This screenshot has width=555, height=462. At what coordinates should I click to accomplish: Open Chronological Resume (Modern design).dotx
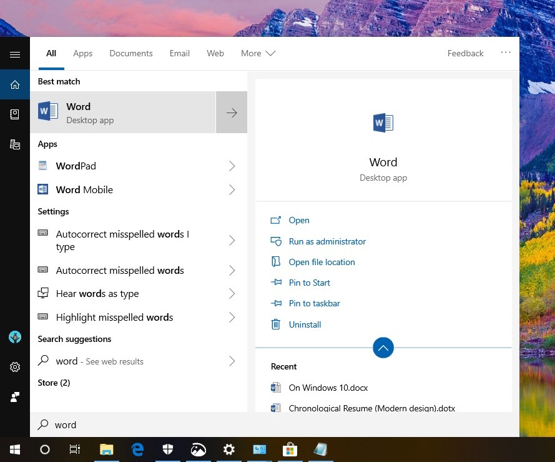pyautogui.click(x=371, y=408)
